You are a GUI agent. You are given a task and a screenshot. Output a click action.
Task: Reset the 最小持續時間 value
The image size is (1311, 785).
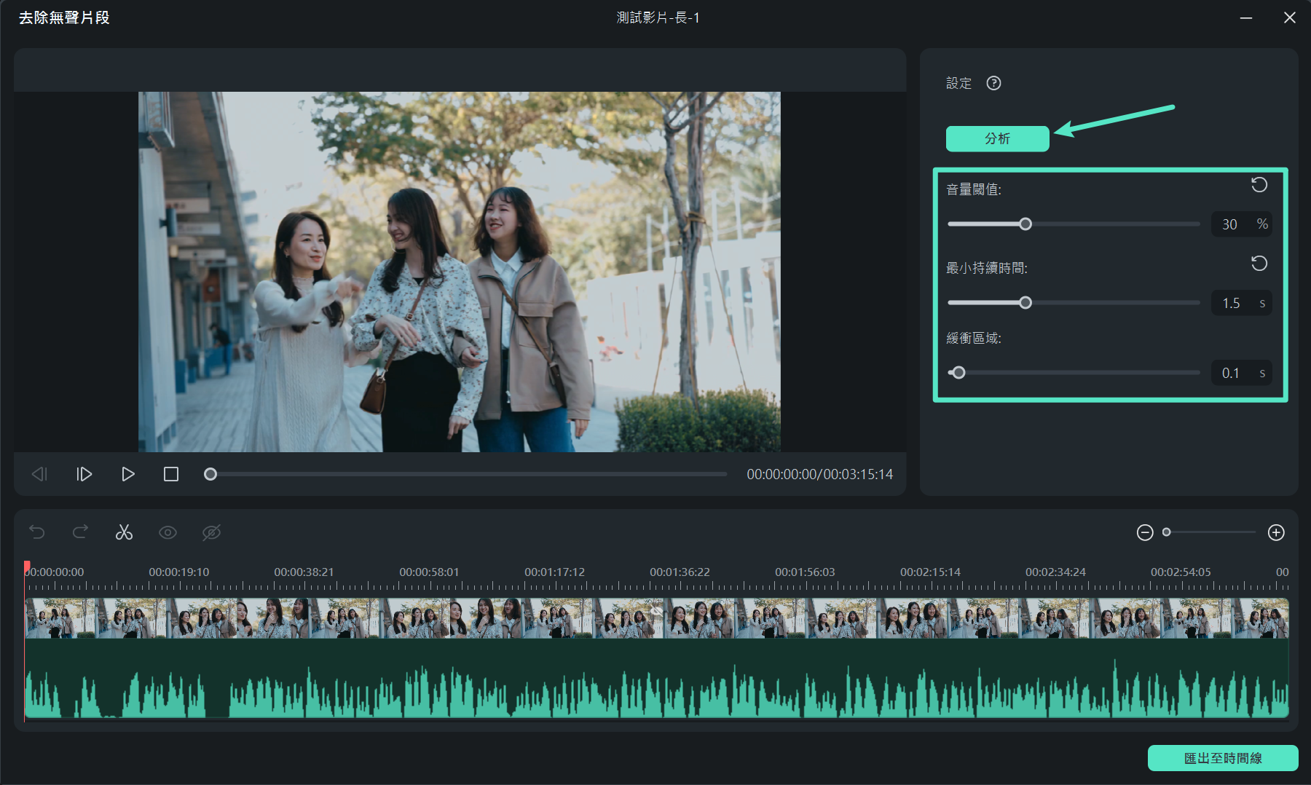coord(1259,264)
